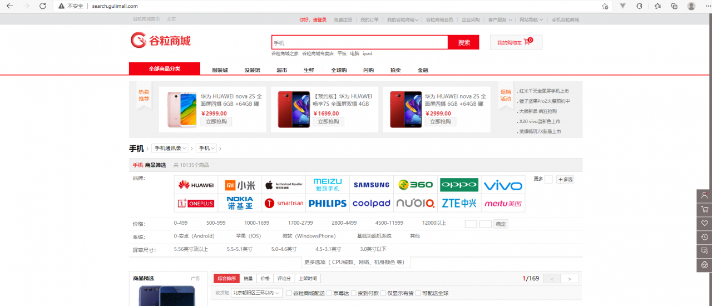This screenshot has height=306, width=712.
Task: Open 我的购物车 cart button
Action: point(516,42)
